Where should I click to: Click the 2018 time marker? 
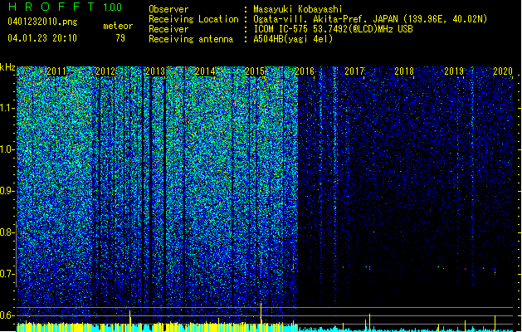[x=404, y=71]
